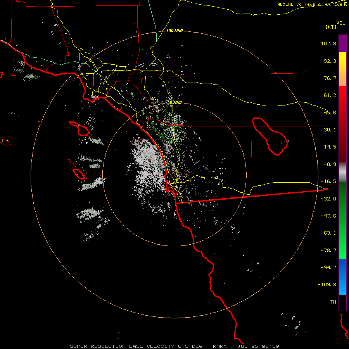The image size is (349, 349).
Task: Click the 107.8 velocity scale value
Action: pyautogui.click(x=328, y=43)
